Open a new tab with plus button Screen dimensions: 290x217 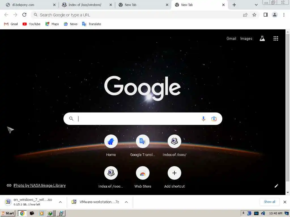(x=234, y=5)
